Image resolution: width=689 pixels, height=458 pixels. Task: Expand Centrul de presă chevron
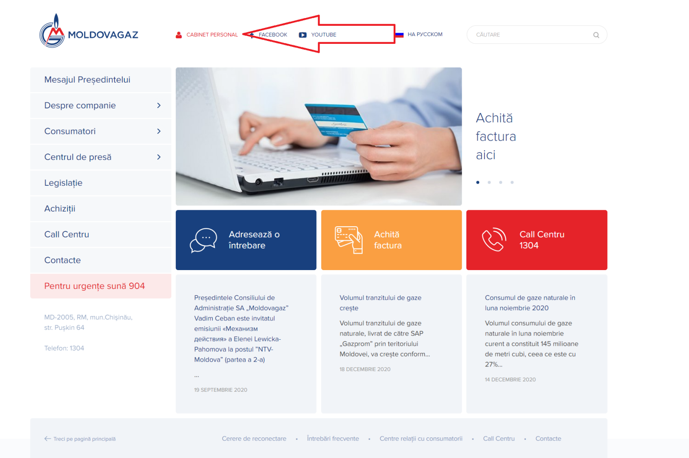point(159,157)
